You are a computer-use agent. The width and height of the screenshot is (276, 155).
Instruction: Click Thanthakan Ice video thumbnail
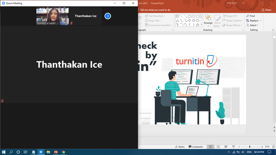(52, 16)
